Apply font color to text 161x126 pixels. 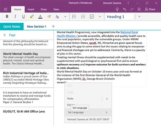click(40, 17)
